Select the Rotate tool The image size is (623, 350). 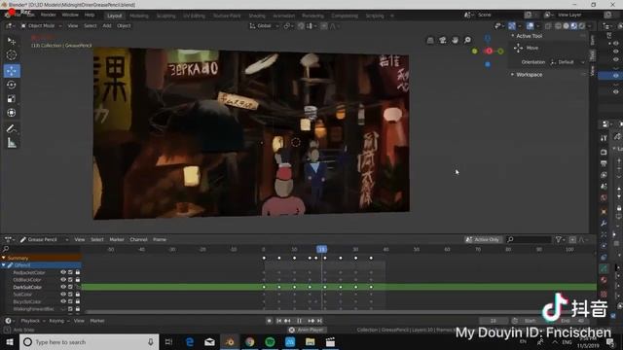click(12, 85)
